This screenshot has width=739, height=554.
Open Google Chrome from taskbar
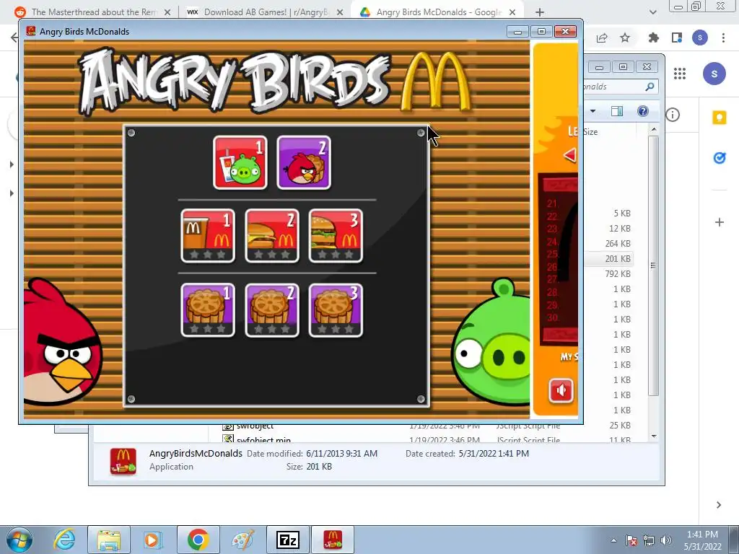[x=198, y=540]
